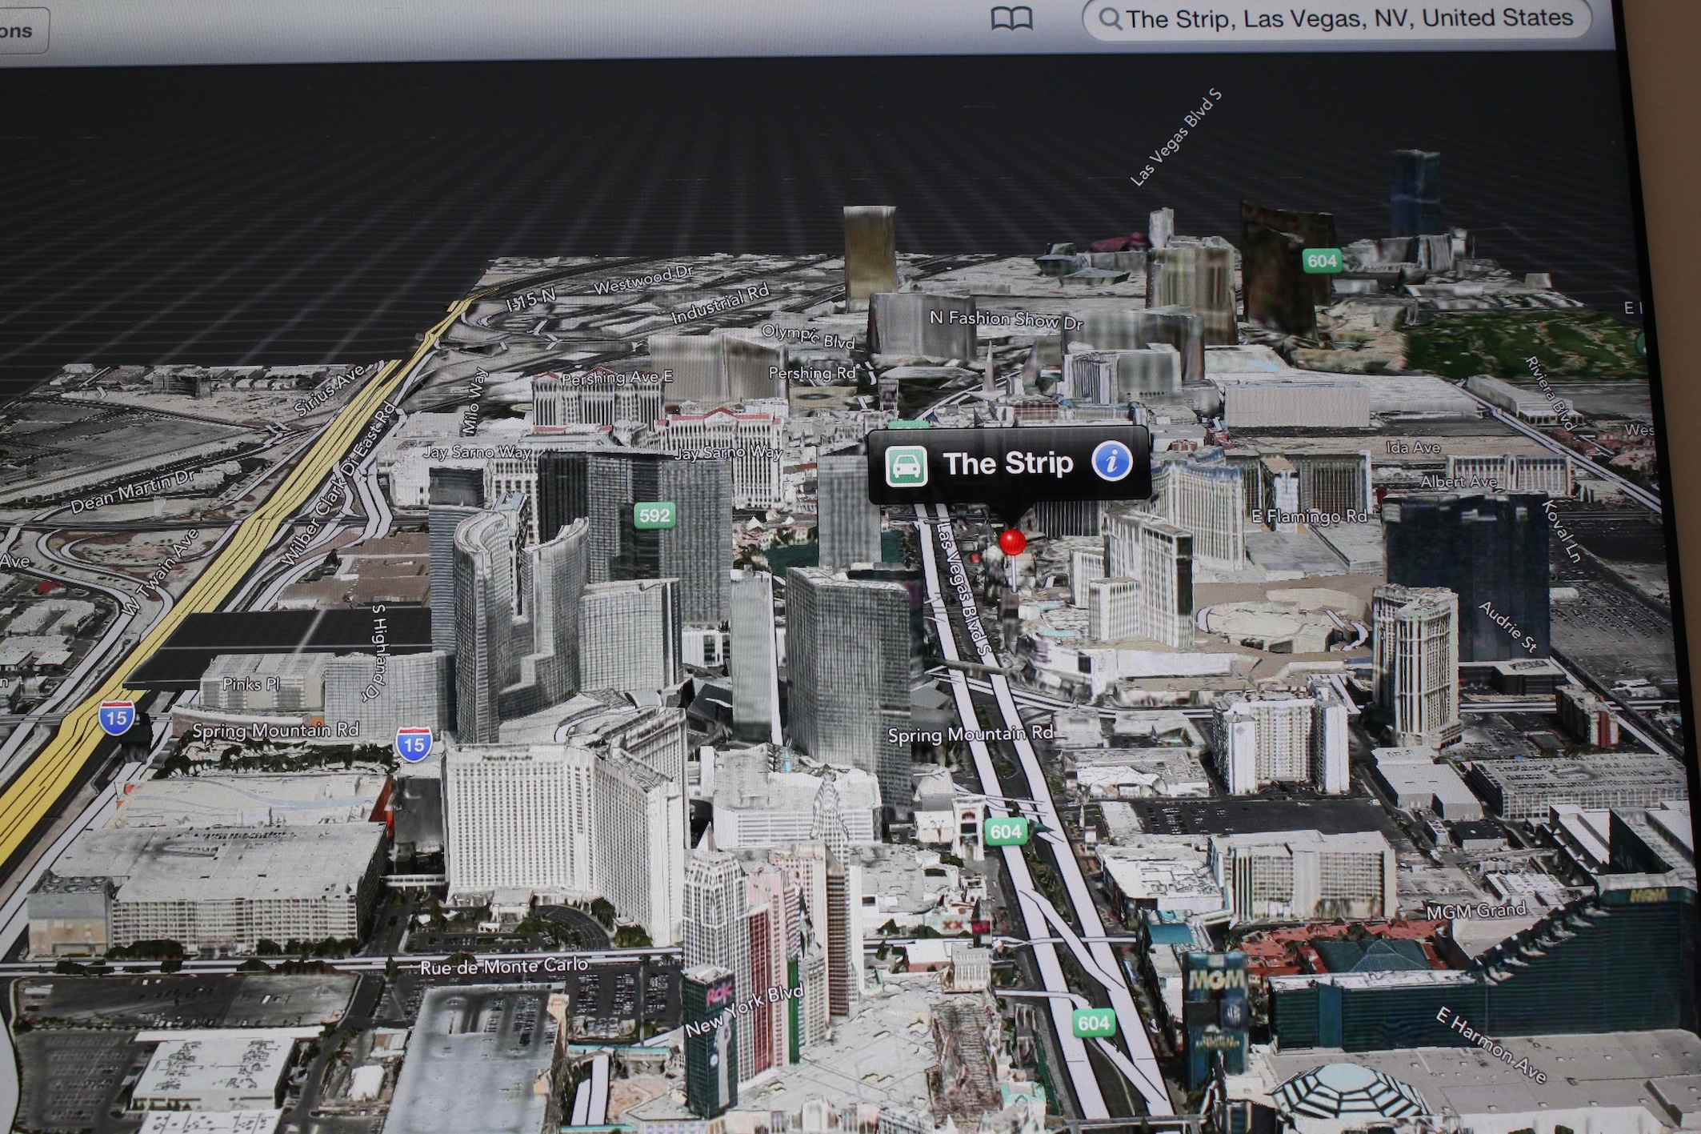Tap the red map pin
The image size is (1701, 1134).
point(1012,543)
